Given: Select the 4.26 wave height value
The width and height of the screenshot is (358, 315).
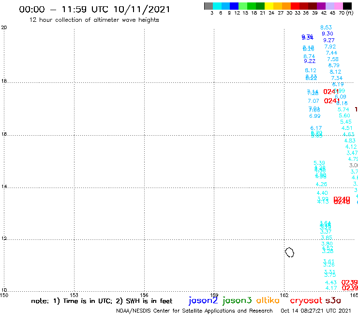Looking at the screenshot, I should pos(321,184).
